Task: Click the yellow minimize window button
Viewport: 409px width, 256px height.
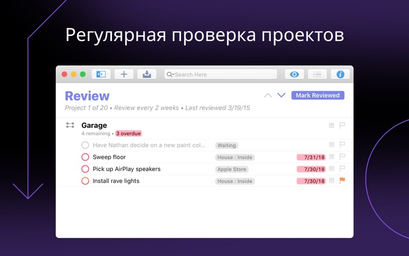Action: click(74, 74)
